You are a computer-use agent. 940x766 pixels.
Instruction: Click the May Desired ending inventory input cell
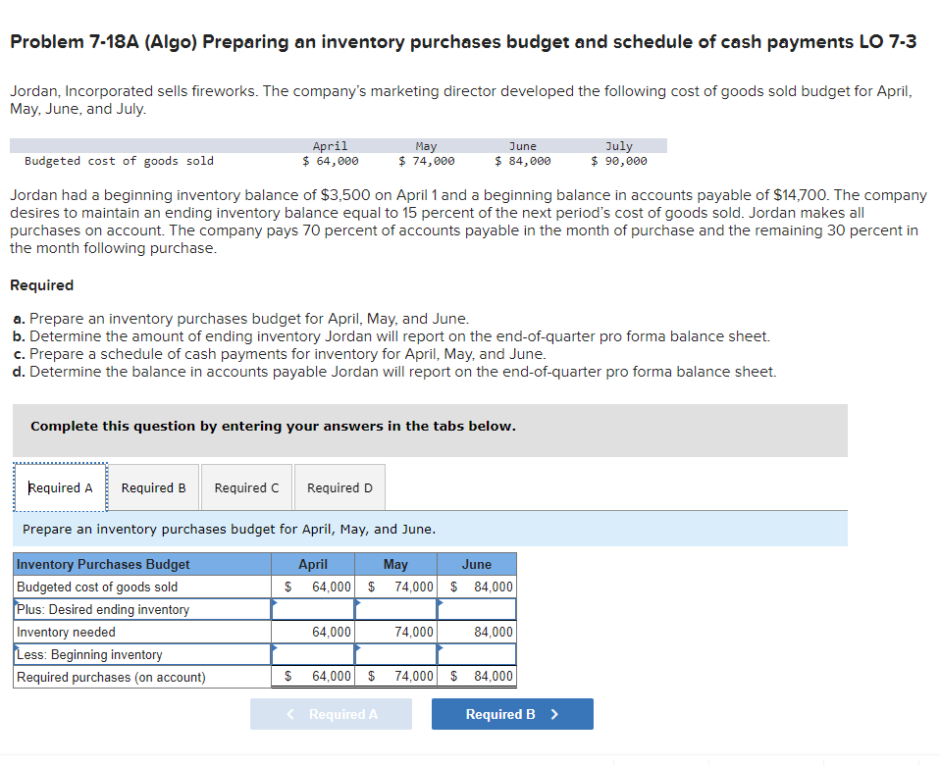395,609
